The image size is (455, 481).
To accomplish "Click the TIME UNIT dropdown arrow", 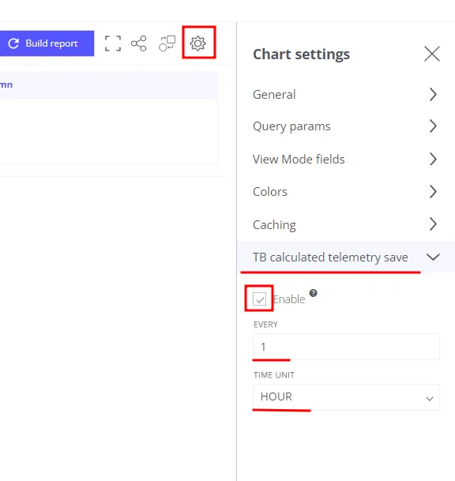I will (x=430, y=399).
